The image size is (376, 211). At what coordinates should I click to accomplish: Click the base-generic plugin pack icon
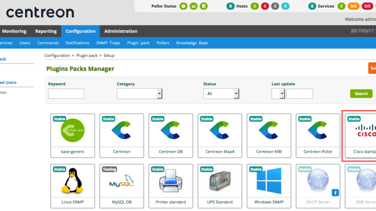[x=72, y=130]
